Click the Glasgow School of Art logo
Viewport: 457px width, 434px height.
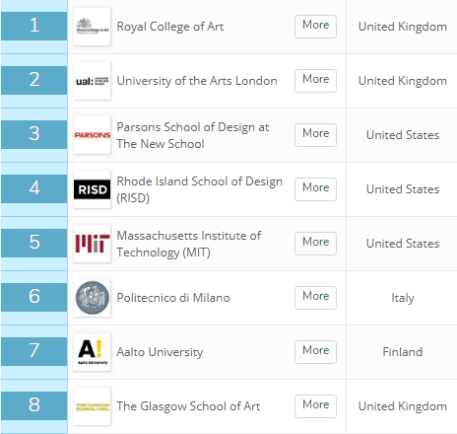click(93, 406)
